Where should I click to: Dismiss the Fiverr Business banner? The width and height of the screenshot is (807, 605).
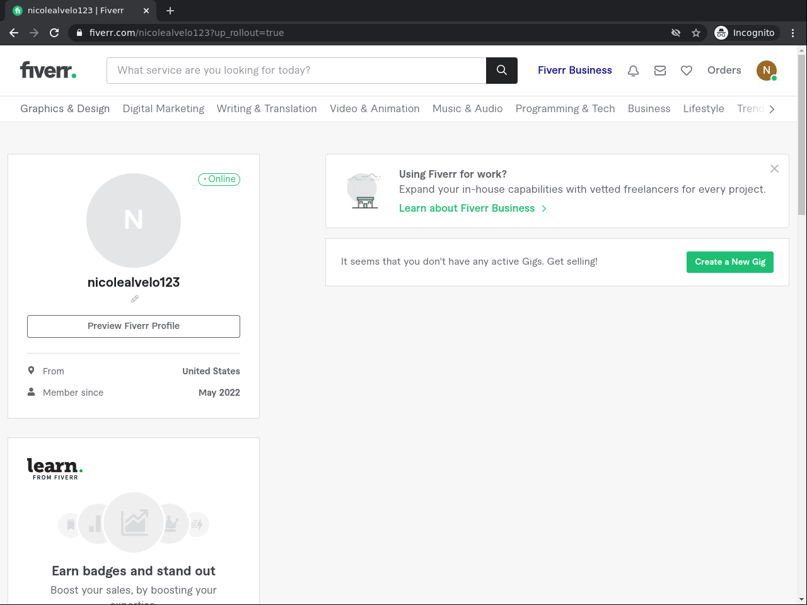click(774, 169)
